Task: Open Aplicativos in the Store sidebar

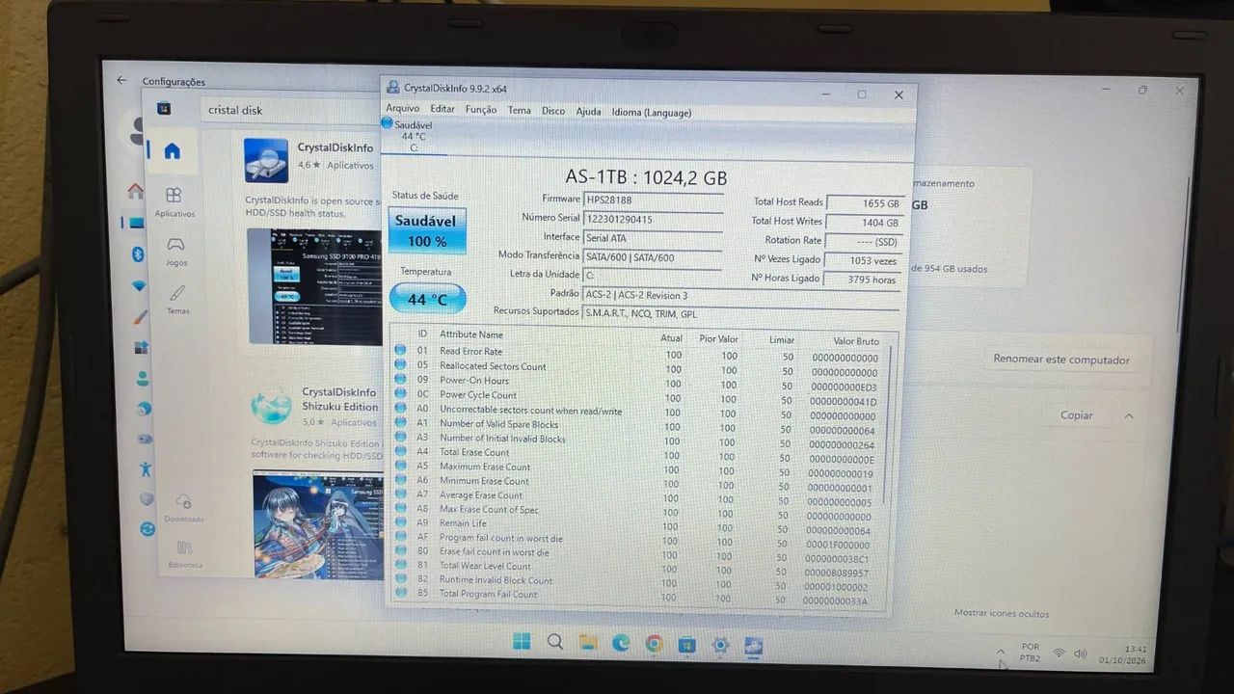Action: [x=174, y=202]
